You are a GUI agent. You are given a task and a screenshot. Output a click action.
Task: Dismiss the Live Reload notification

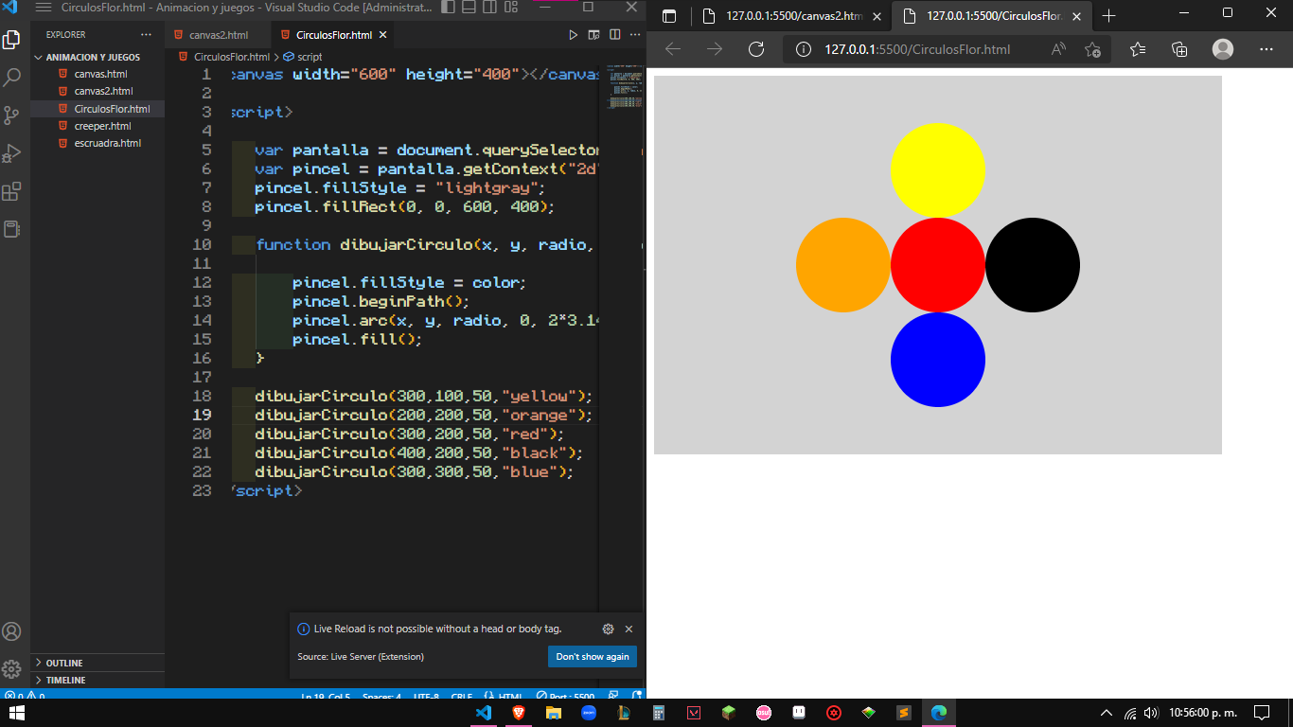[629, 629]
